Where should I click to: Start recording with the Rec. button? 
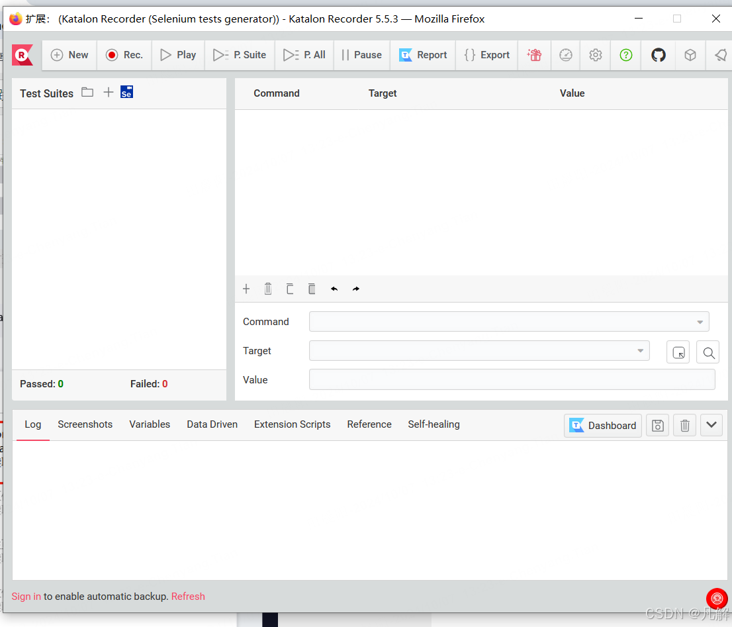124,55
